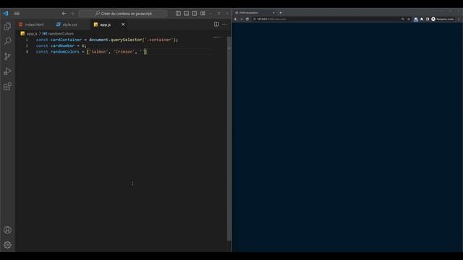Open the Source Control view
This screenshot has width=463, height=260.
[7, 56]
